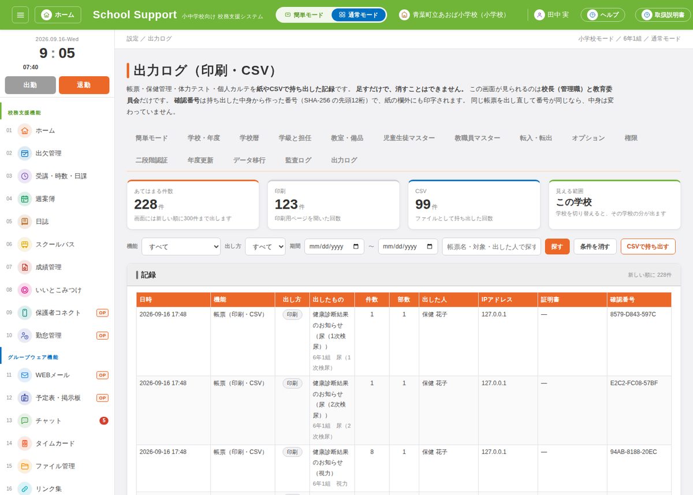The image size is (693, 495).
Task: Open the hamburger menu icon
Action: (x=20, y=14)
